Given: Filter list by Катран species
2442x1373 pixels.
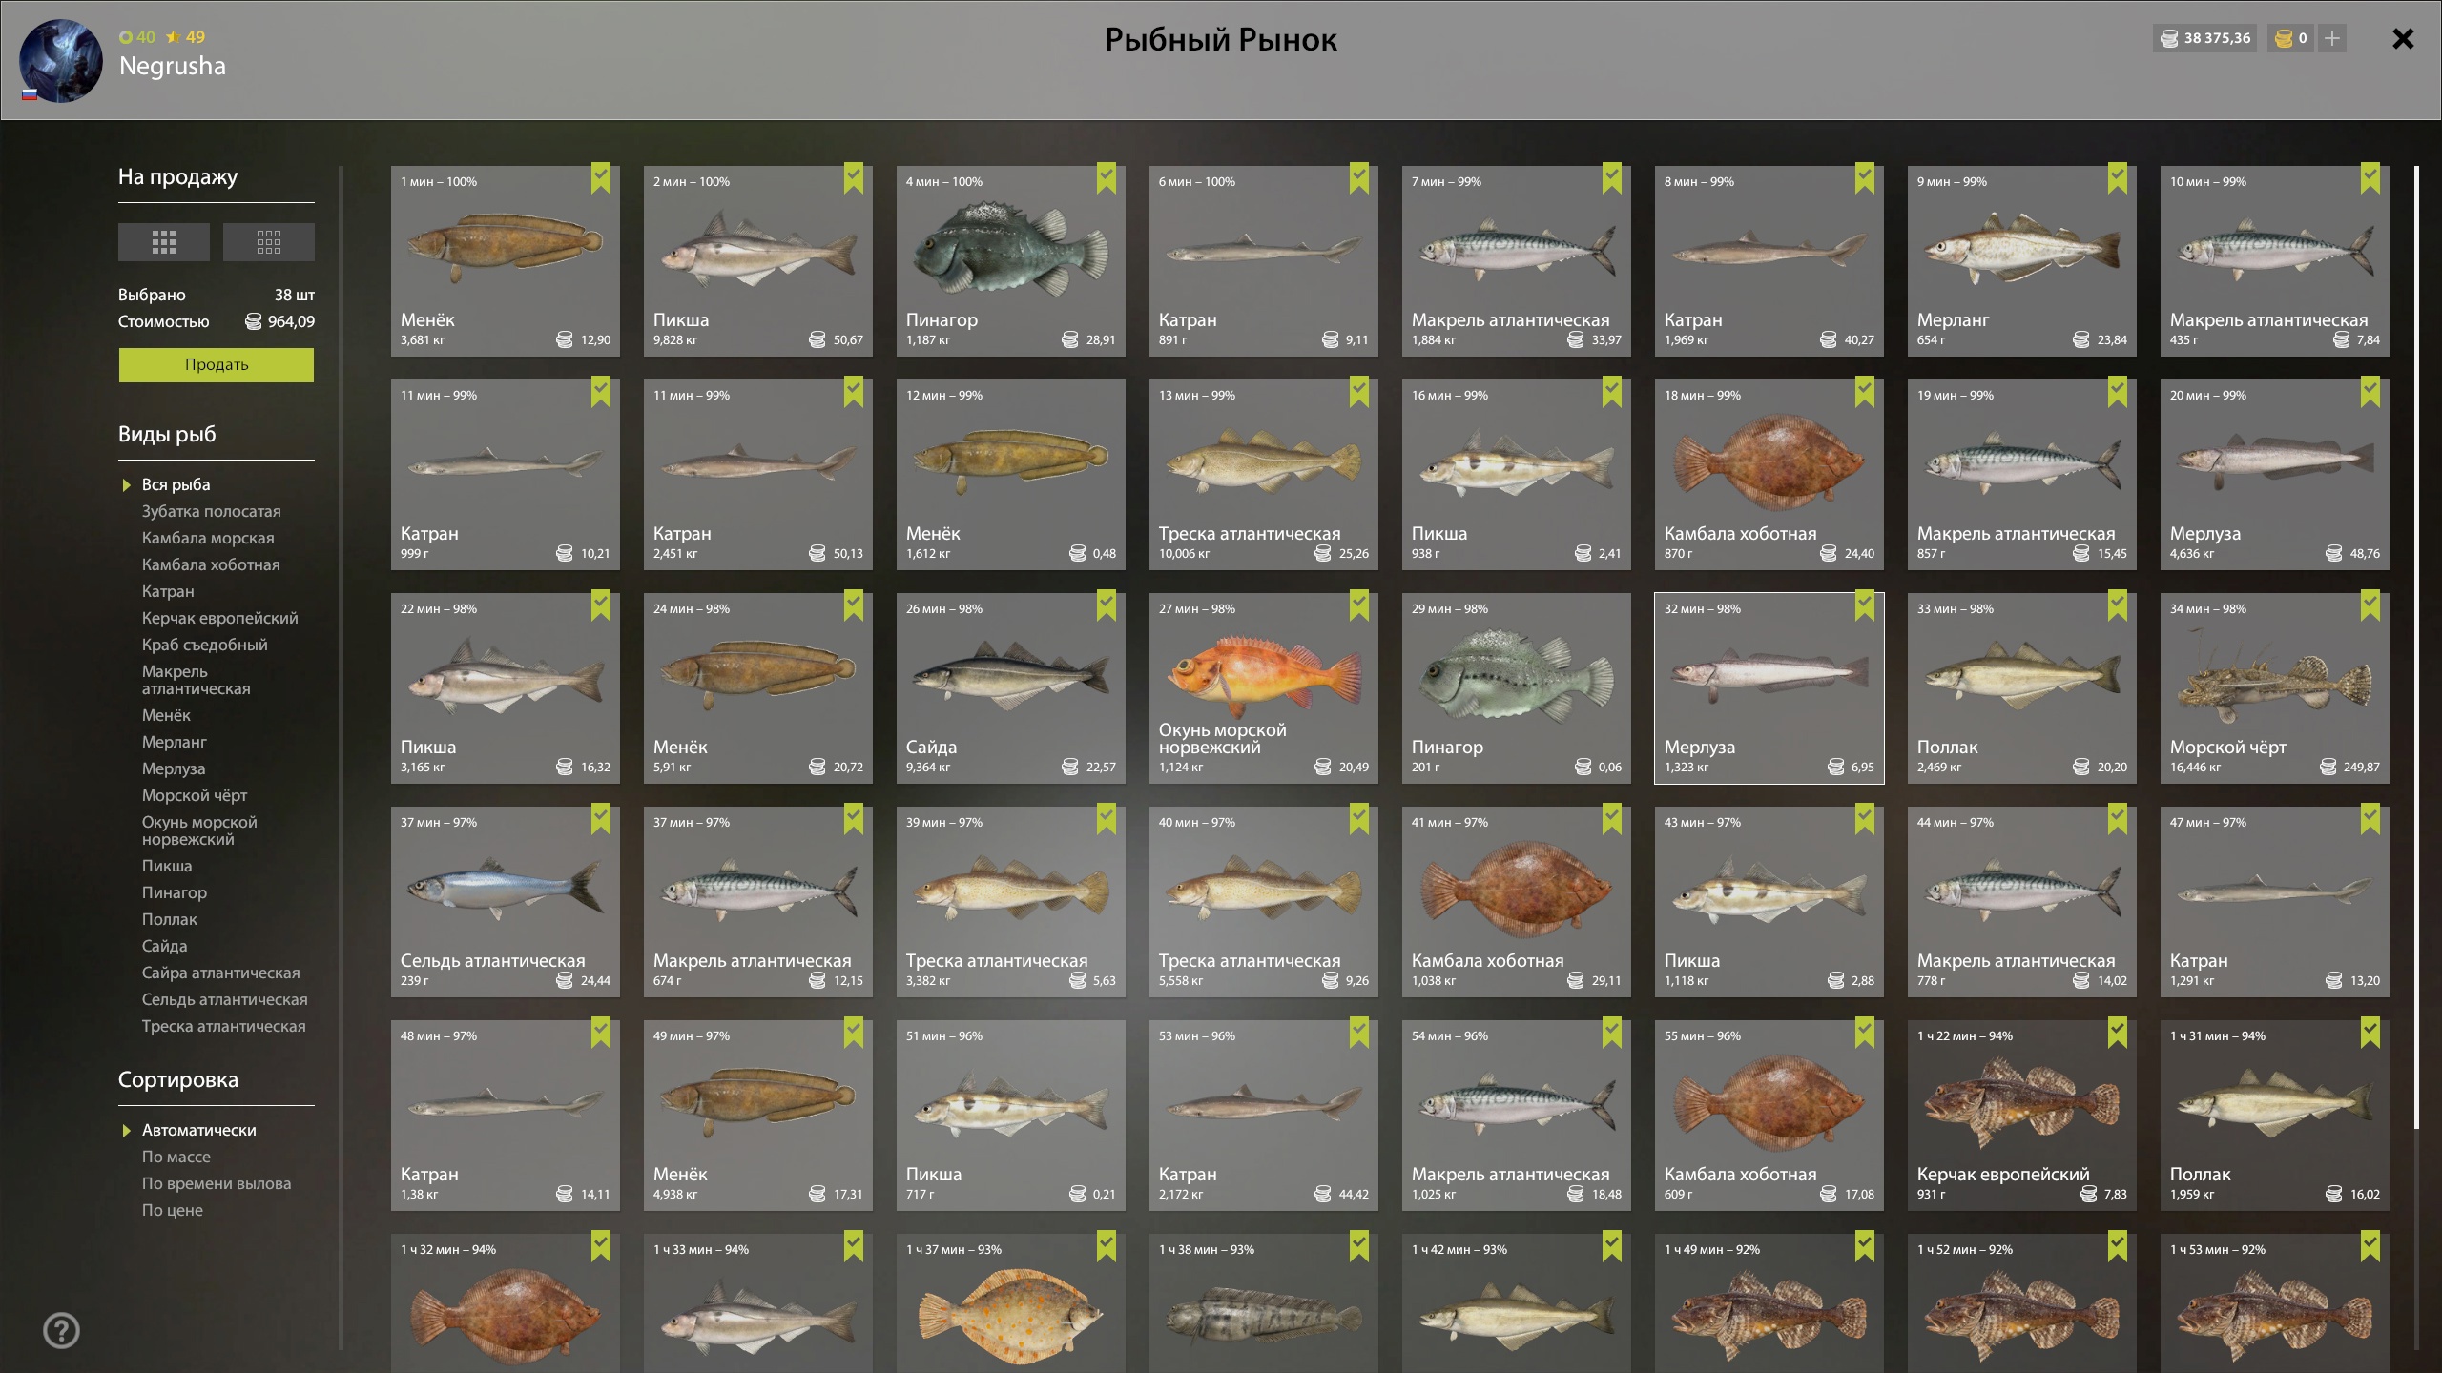Looking at the screenshot, I should (168, 591).
